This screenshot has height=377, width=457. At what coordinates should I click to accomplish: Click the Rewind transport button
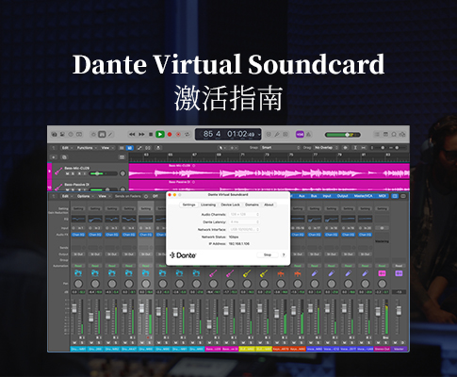[x=132, y=134]
